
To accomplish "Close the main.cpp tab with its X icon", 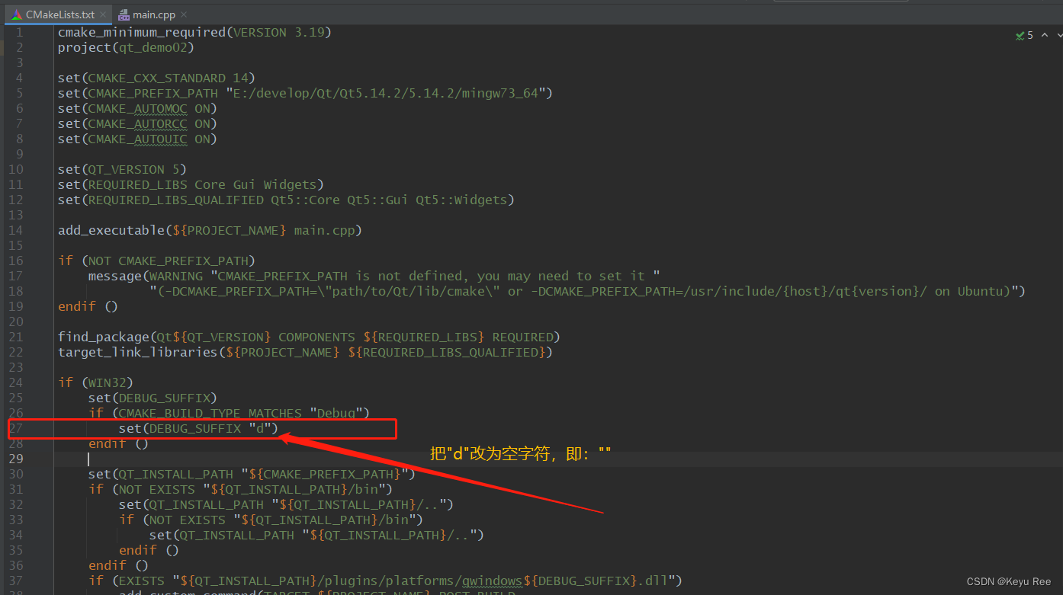I will click(183, 14).
